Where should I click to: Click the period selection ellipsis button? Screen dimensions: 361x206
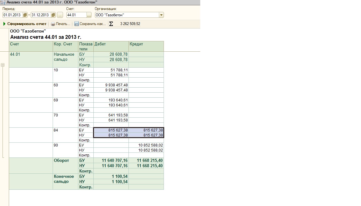click(x=60, y=15)
